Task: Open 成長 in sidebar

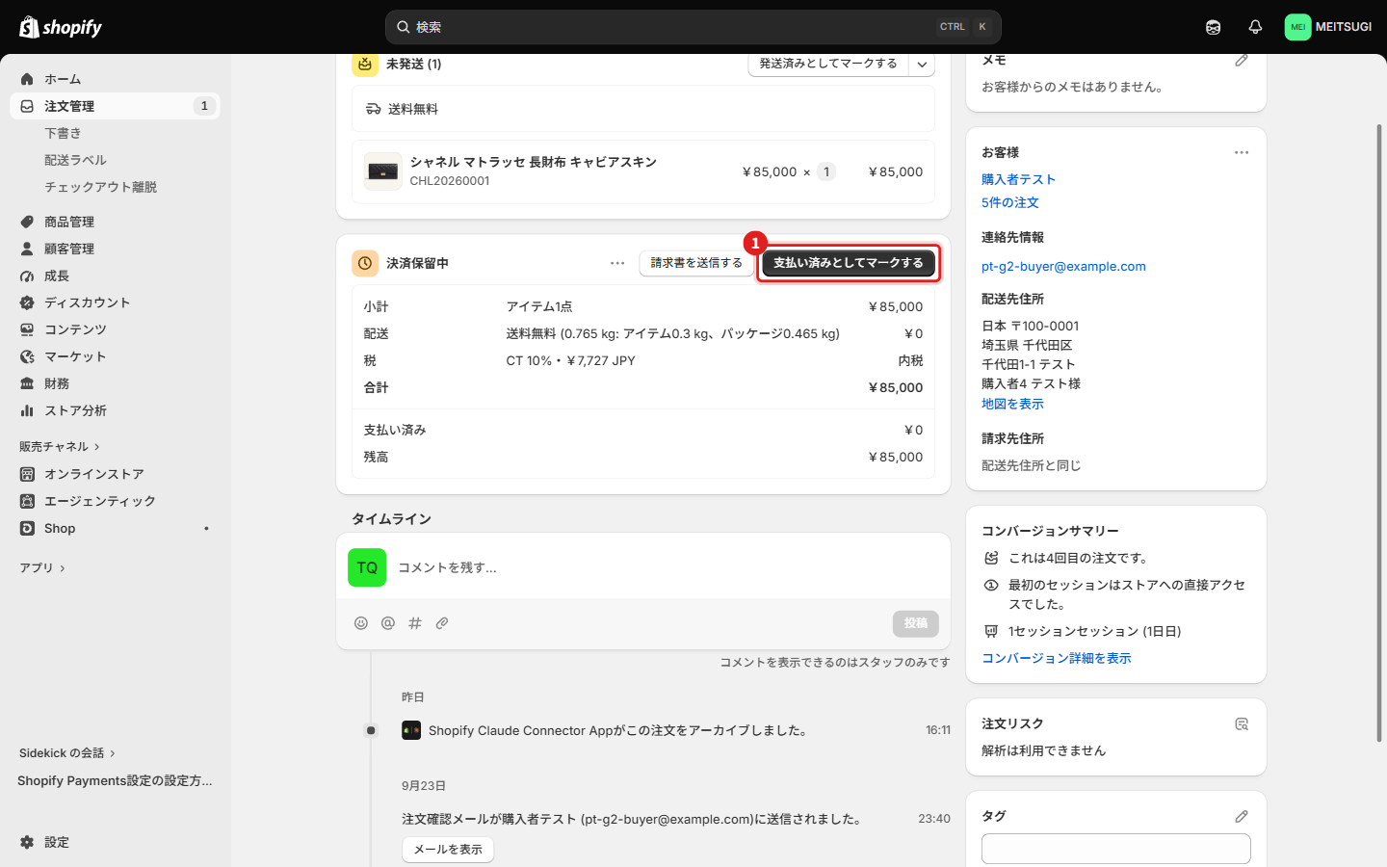Action: click(115, 276)
